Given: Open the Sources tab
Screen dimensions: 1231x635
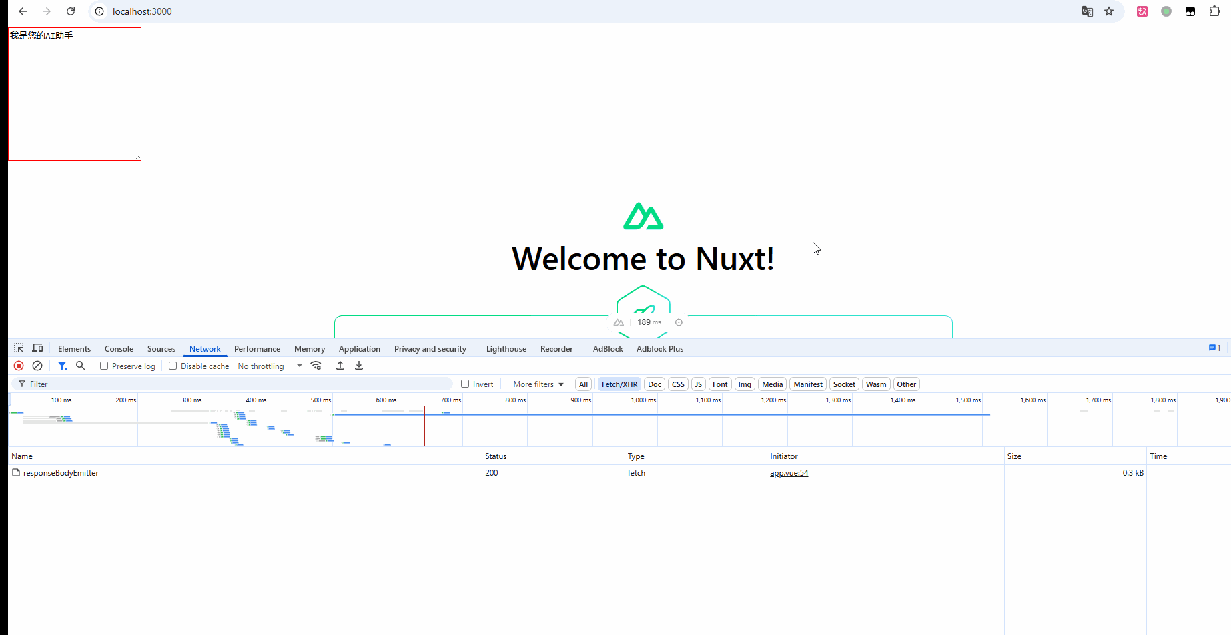Looking at the screenshot, I should pos(161,349).
